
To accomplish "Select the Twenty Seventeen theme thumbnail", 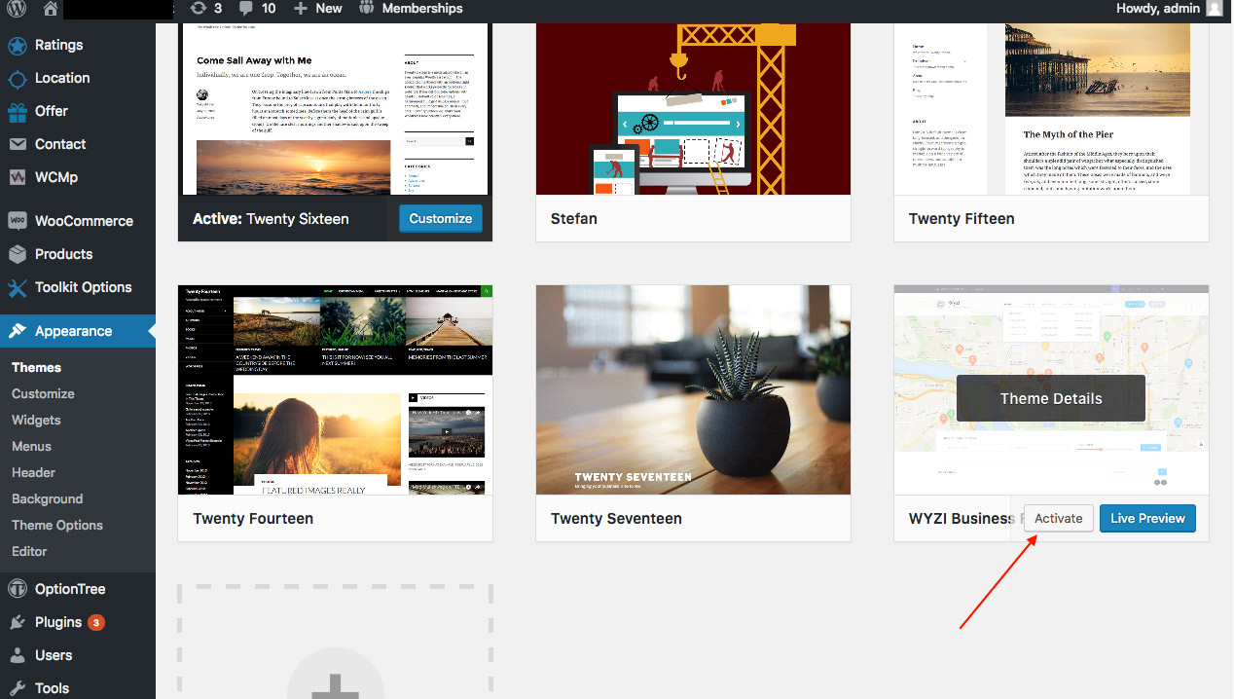I will (x=693, y=389).
